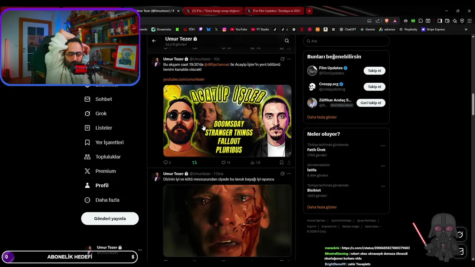This screenshot has width=475, height=267.
Task: Open Gizlilik Politikası footer link
Action: (x=341, y=221)
